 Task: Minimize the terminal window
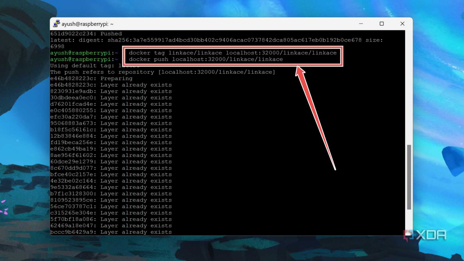pyautogui.click(x=361, y=24)
